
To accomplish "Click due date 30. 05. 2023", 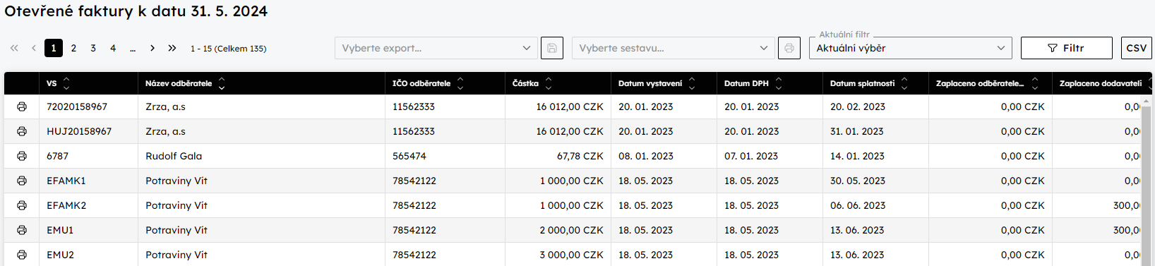I will (858, 181).
